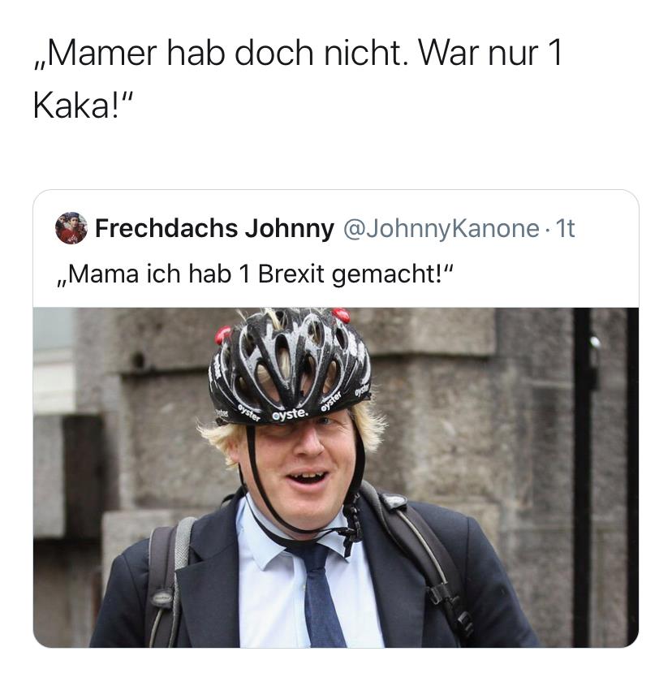Click the oyster logo on helmet front
The width and height of the screenshot is (672, 686).
coord(291,414)
